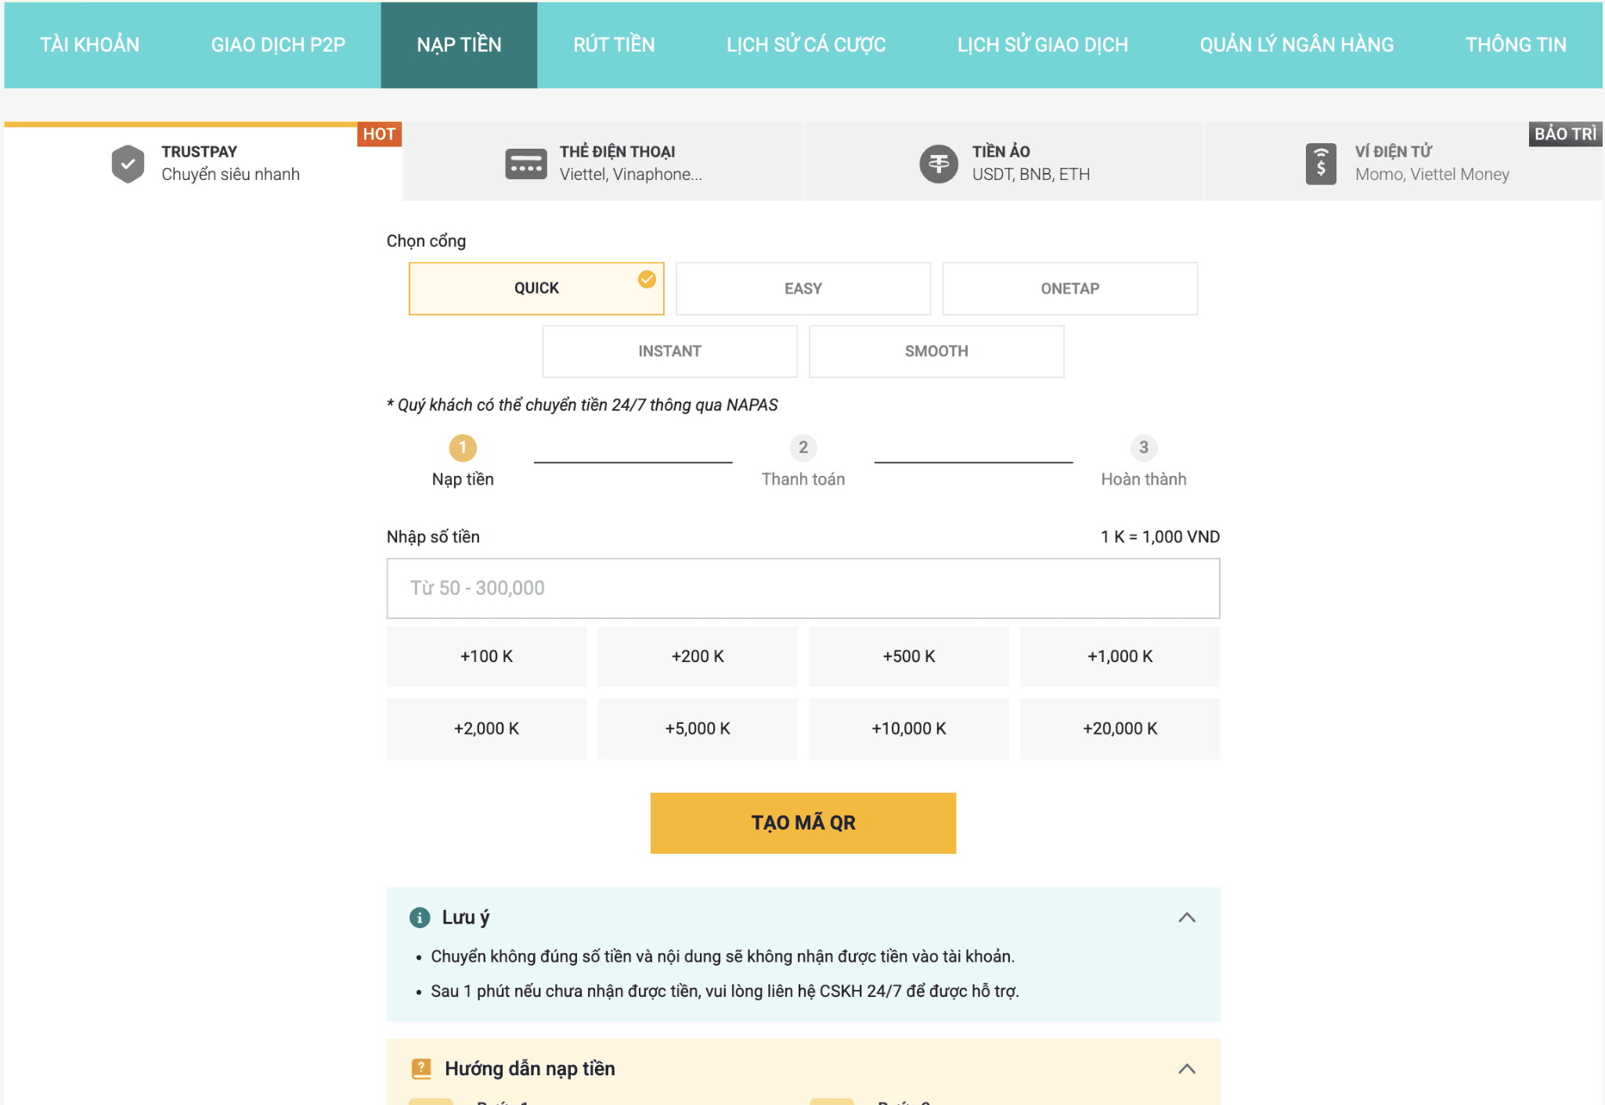This screenshot has width=1605, height=1105.
Task: Go to GIAO DỊCH P2P tab
Action: [x=278, y=45]
